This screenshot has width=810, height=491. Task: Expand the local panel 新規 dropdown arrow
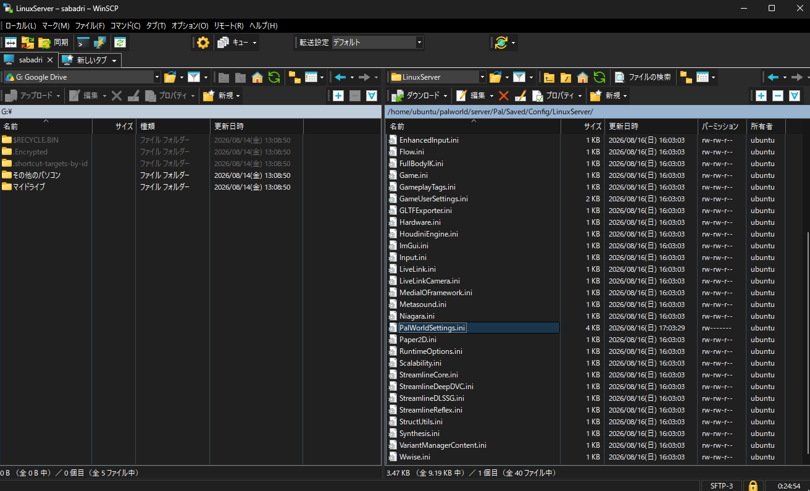238,96
